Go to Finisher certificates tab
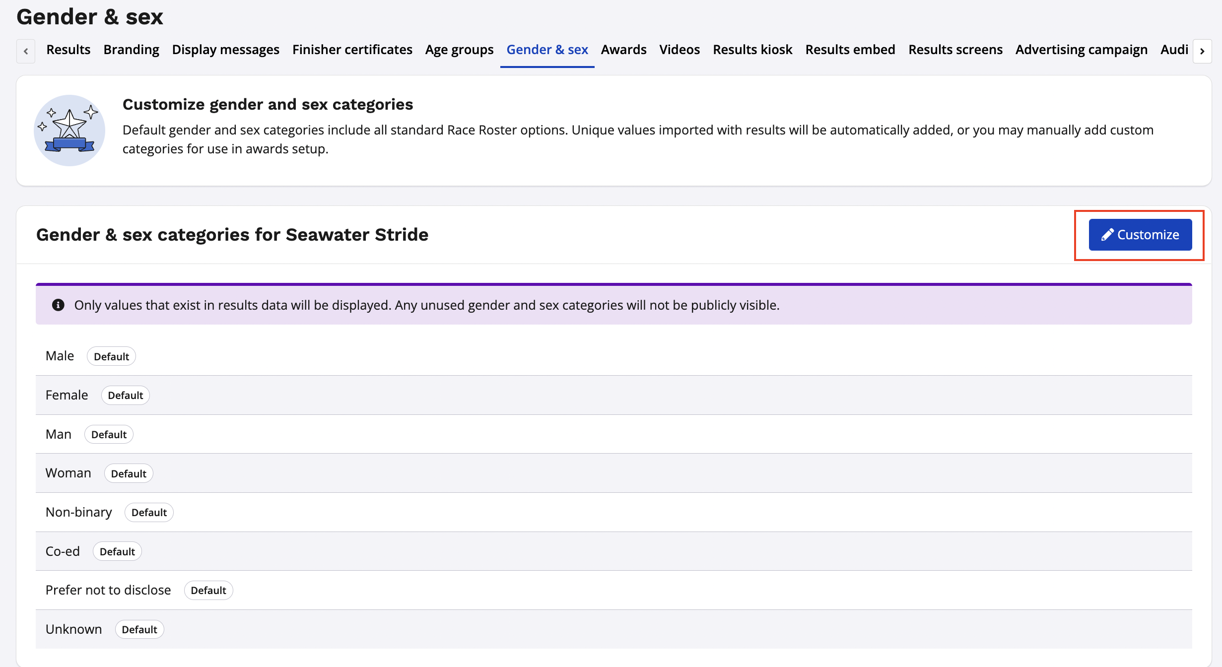 (x=352, y=50)
